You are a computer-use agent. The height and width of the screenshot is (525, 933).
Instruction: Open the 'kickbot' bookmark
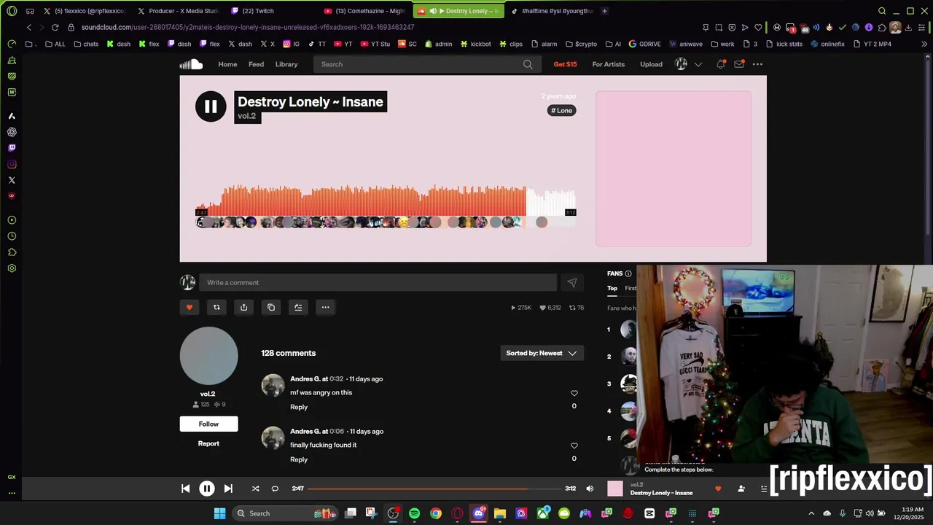(x=474, y=44)
